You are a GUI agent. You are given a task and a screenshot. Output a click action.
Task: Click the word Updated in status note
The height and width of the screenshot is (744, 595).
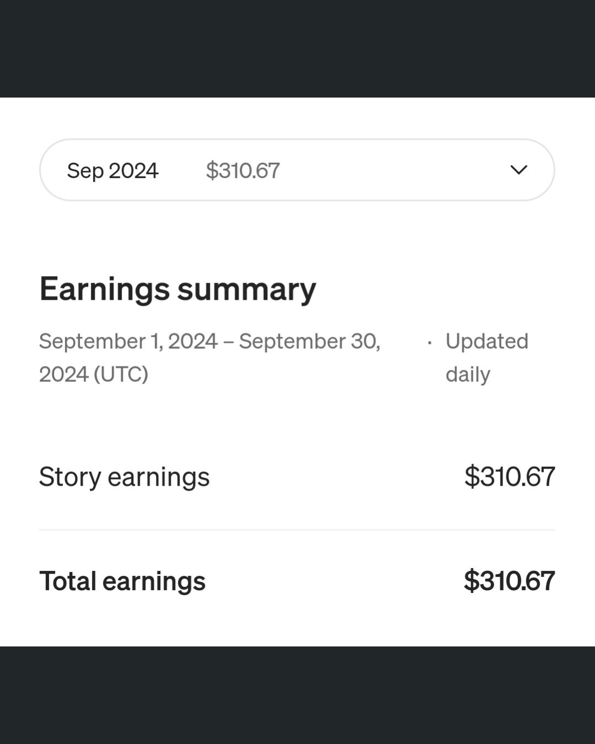[486, 342]
